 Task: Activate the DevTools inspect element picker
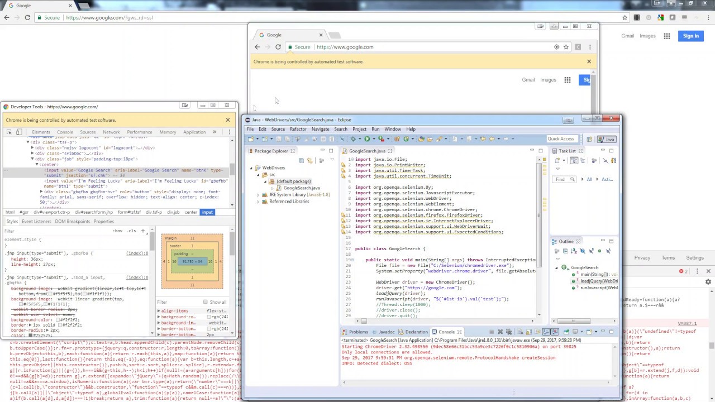click(9, 132)
